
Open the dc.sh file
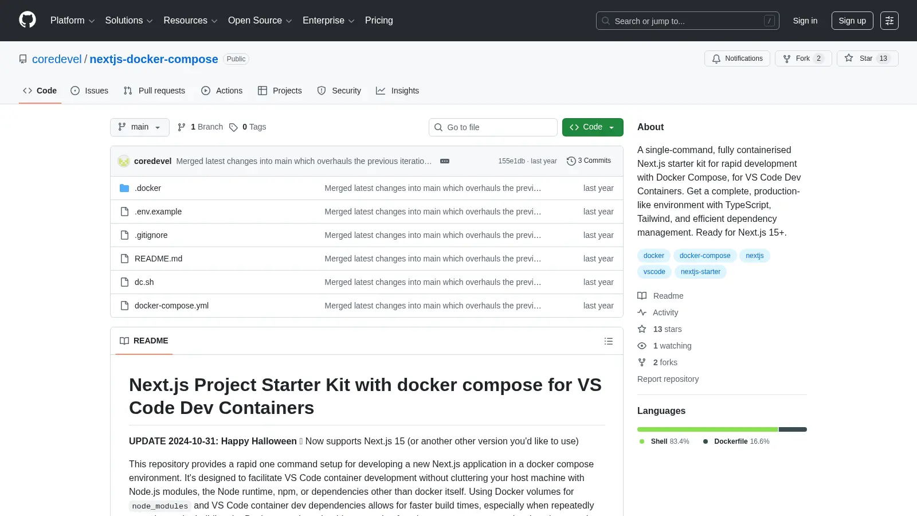coord(144,282)
